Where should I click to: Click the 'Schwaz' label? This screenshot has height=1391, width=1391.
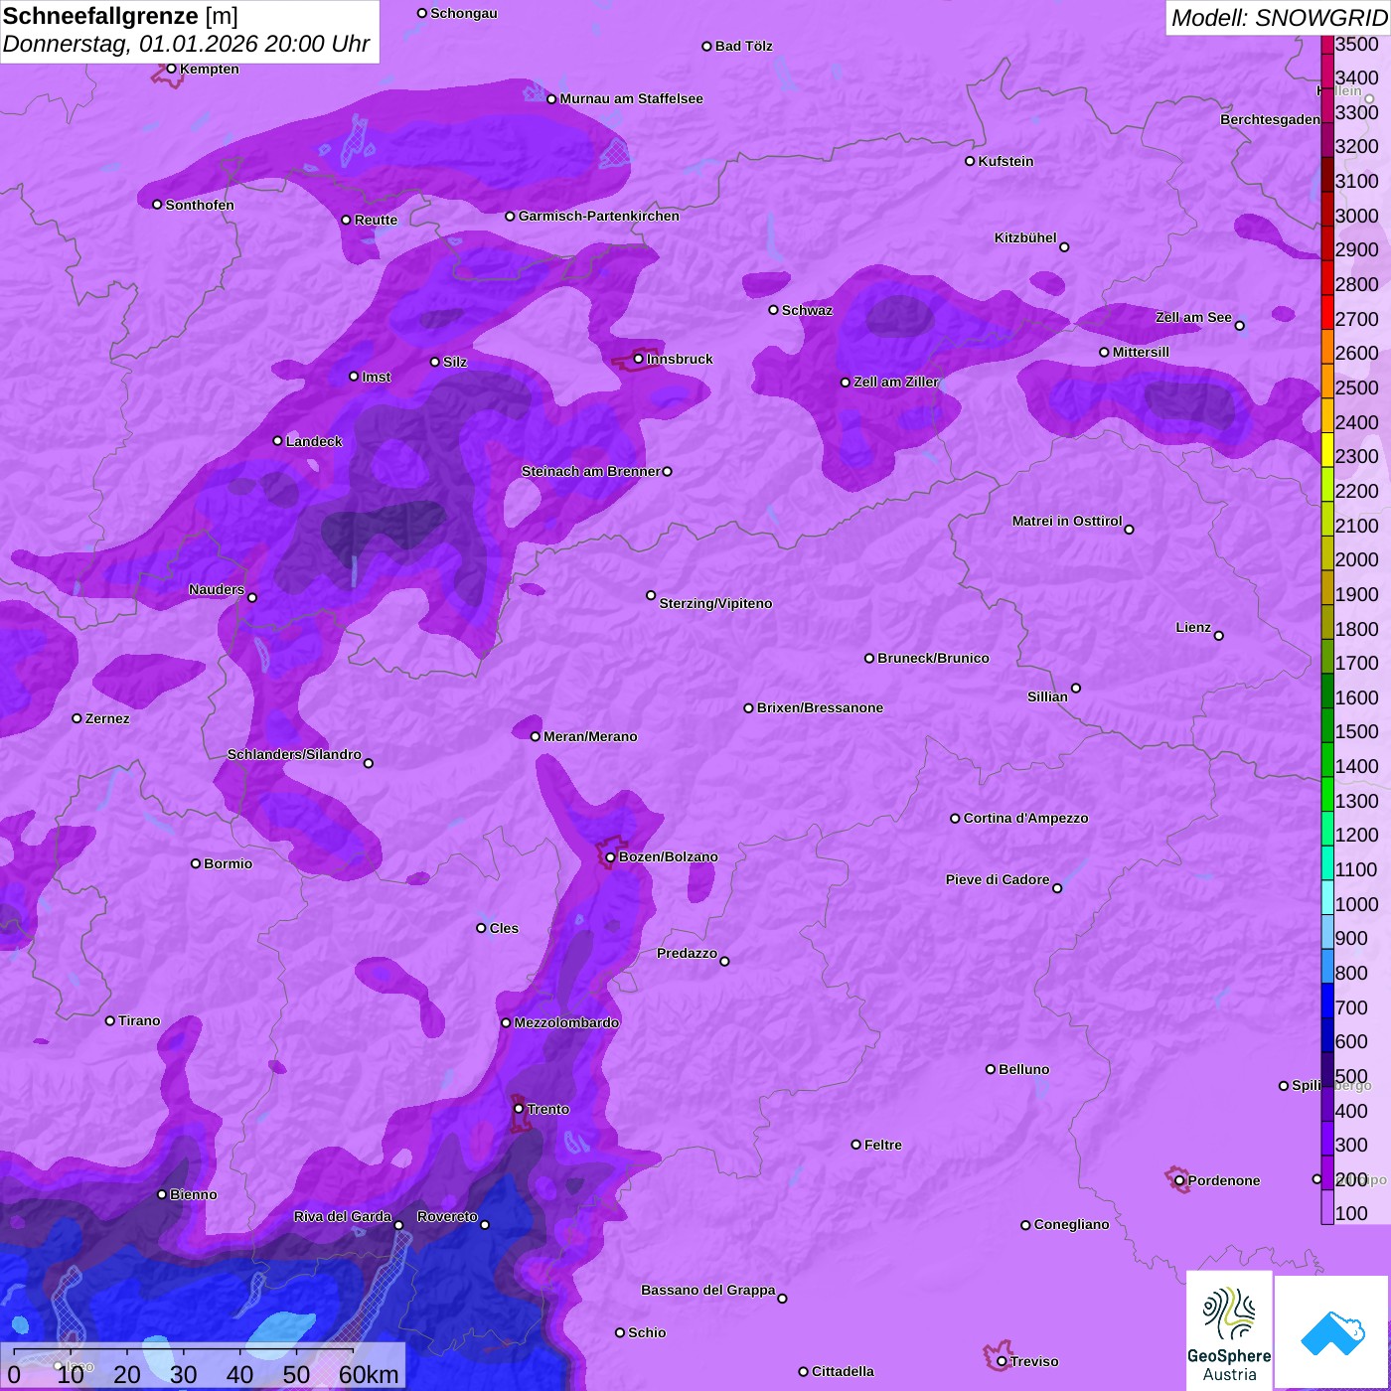(x=807, y=310)
